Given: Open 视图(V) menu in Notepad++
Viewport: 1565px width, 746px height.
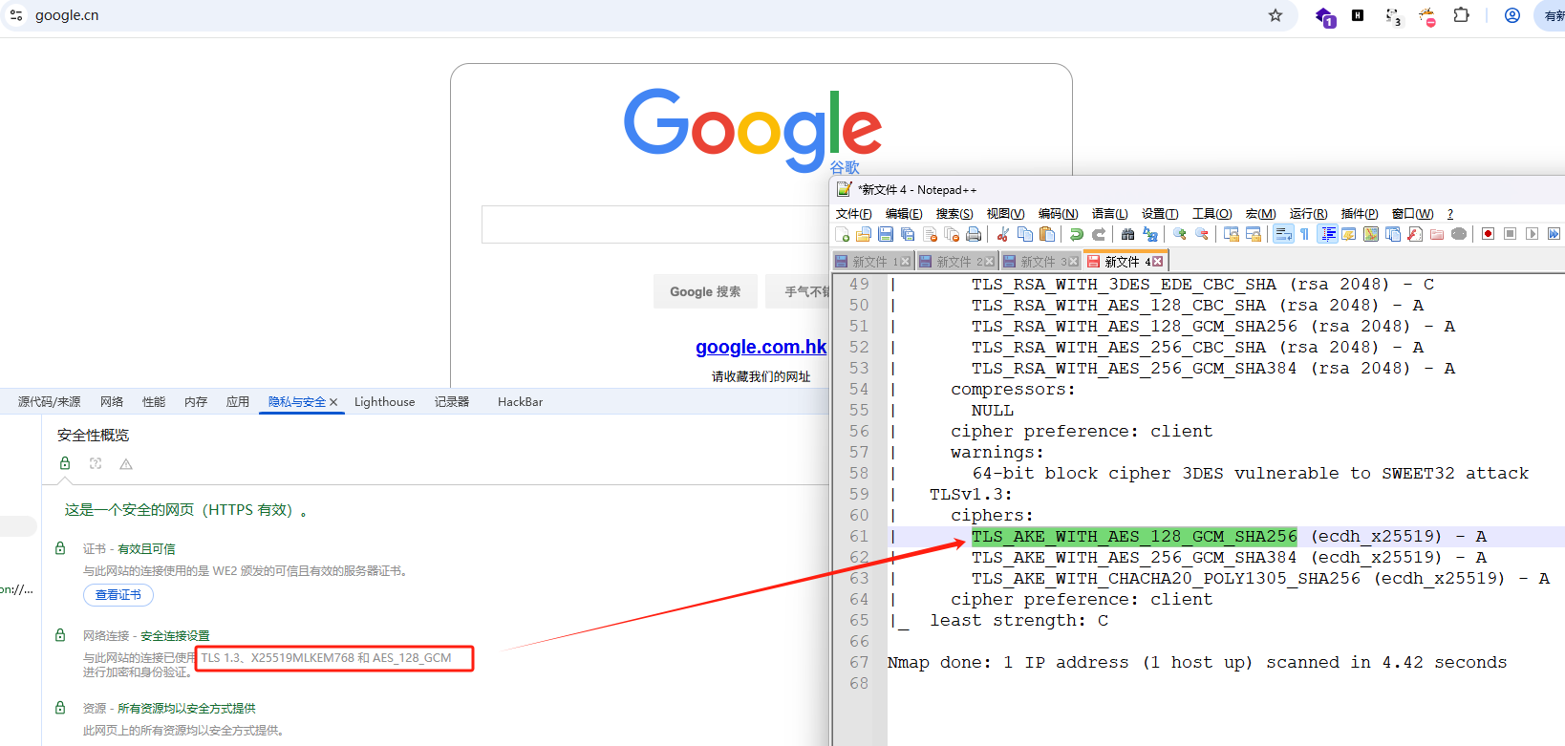Looking at the screenshot, I should [1005, 214].
